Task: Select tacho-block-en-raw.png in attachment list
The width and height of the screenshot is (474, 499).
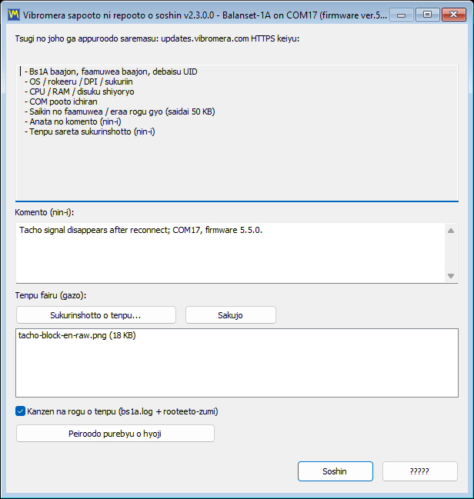Action: (x=77, y=335)
